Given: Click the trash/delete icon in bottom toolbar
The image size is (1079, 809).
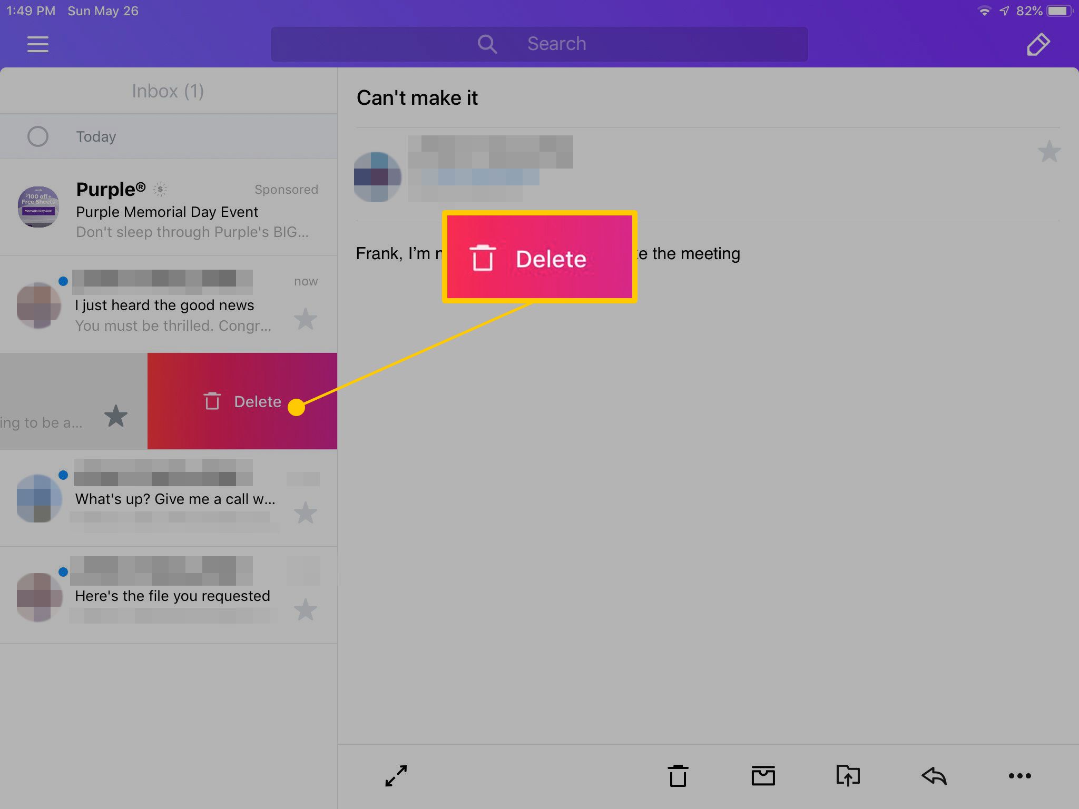Looking at the screenshot, I should pos(679,776).
